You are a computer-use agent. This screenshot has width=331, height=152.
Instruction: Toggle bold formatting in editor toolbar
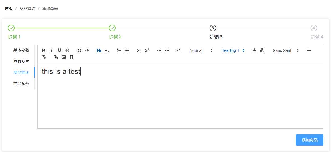(x=44, y=50)
